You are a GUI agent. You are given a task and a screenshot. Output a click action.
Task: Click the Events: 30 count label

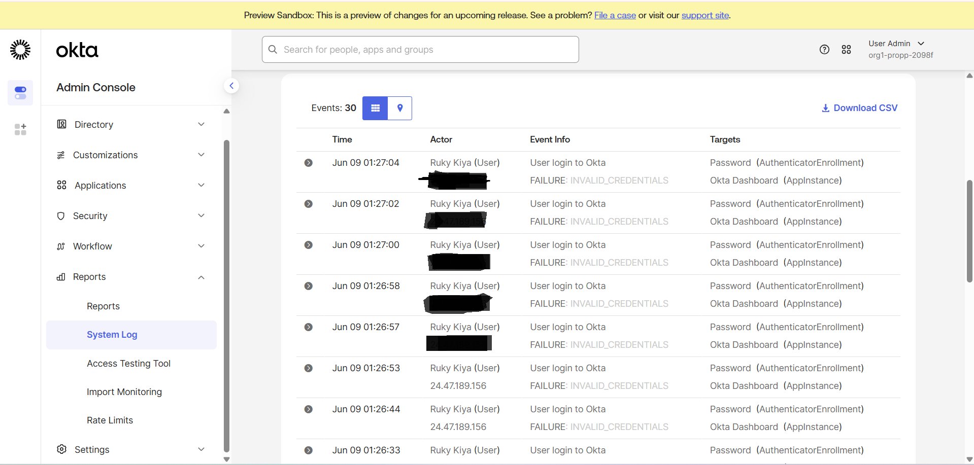point(333,108)
